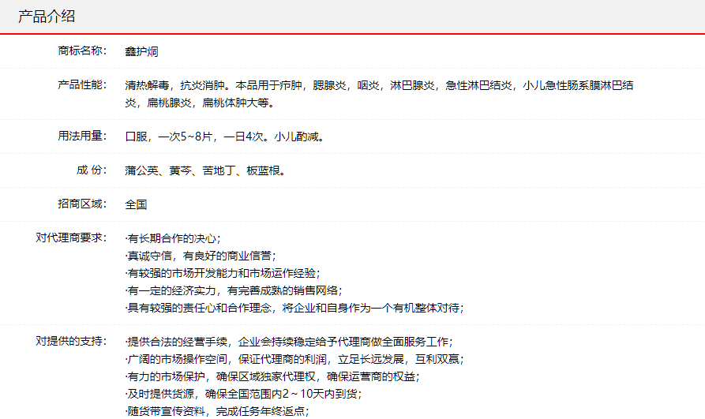
Task: Click the dosage text 口服，一次5~8片
Action: (x=224, y=137)
